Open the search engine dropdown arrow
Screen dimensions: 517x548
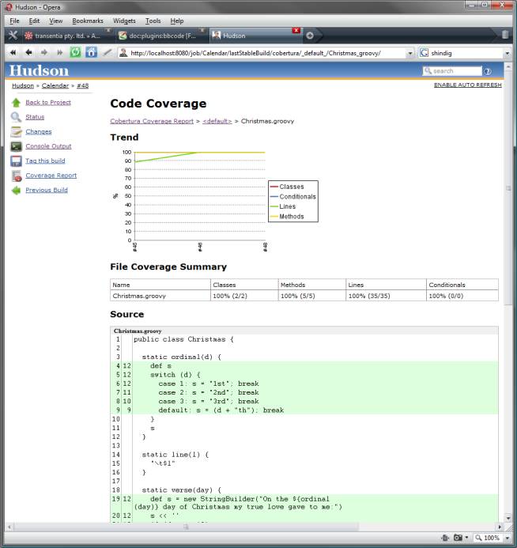[508, 53]
